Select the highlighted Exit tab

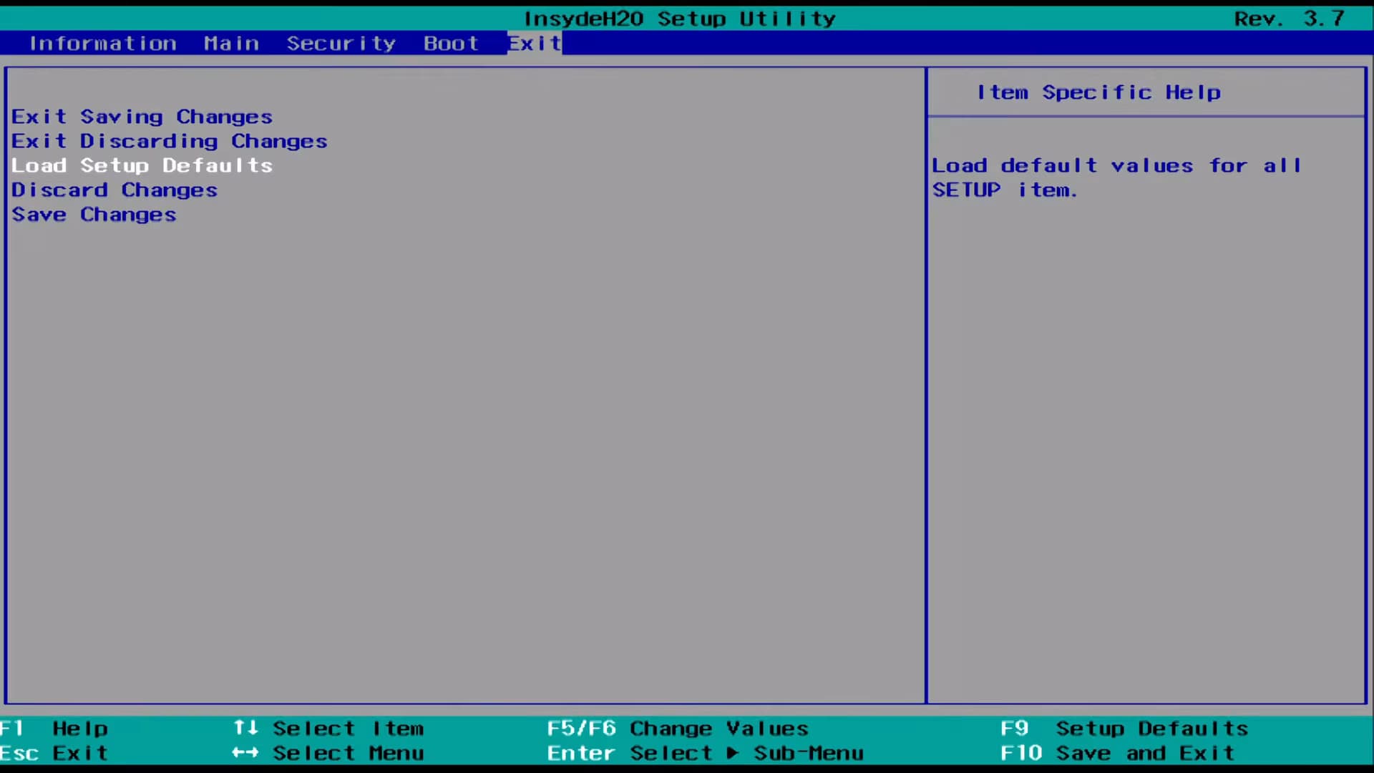coord(534,44)
